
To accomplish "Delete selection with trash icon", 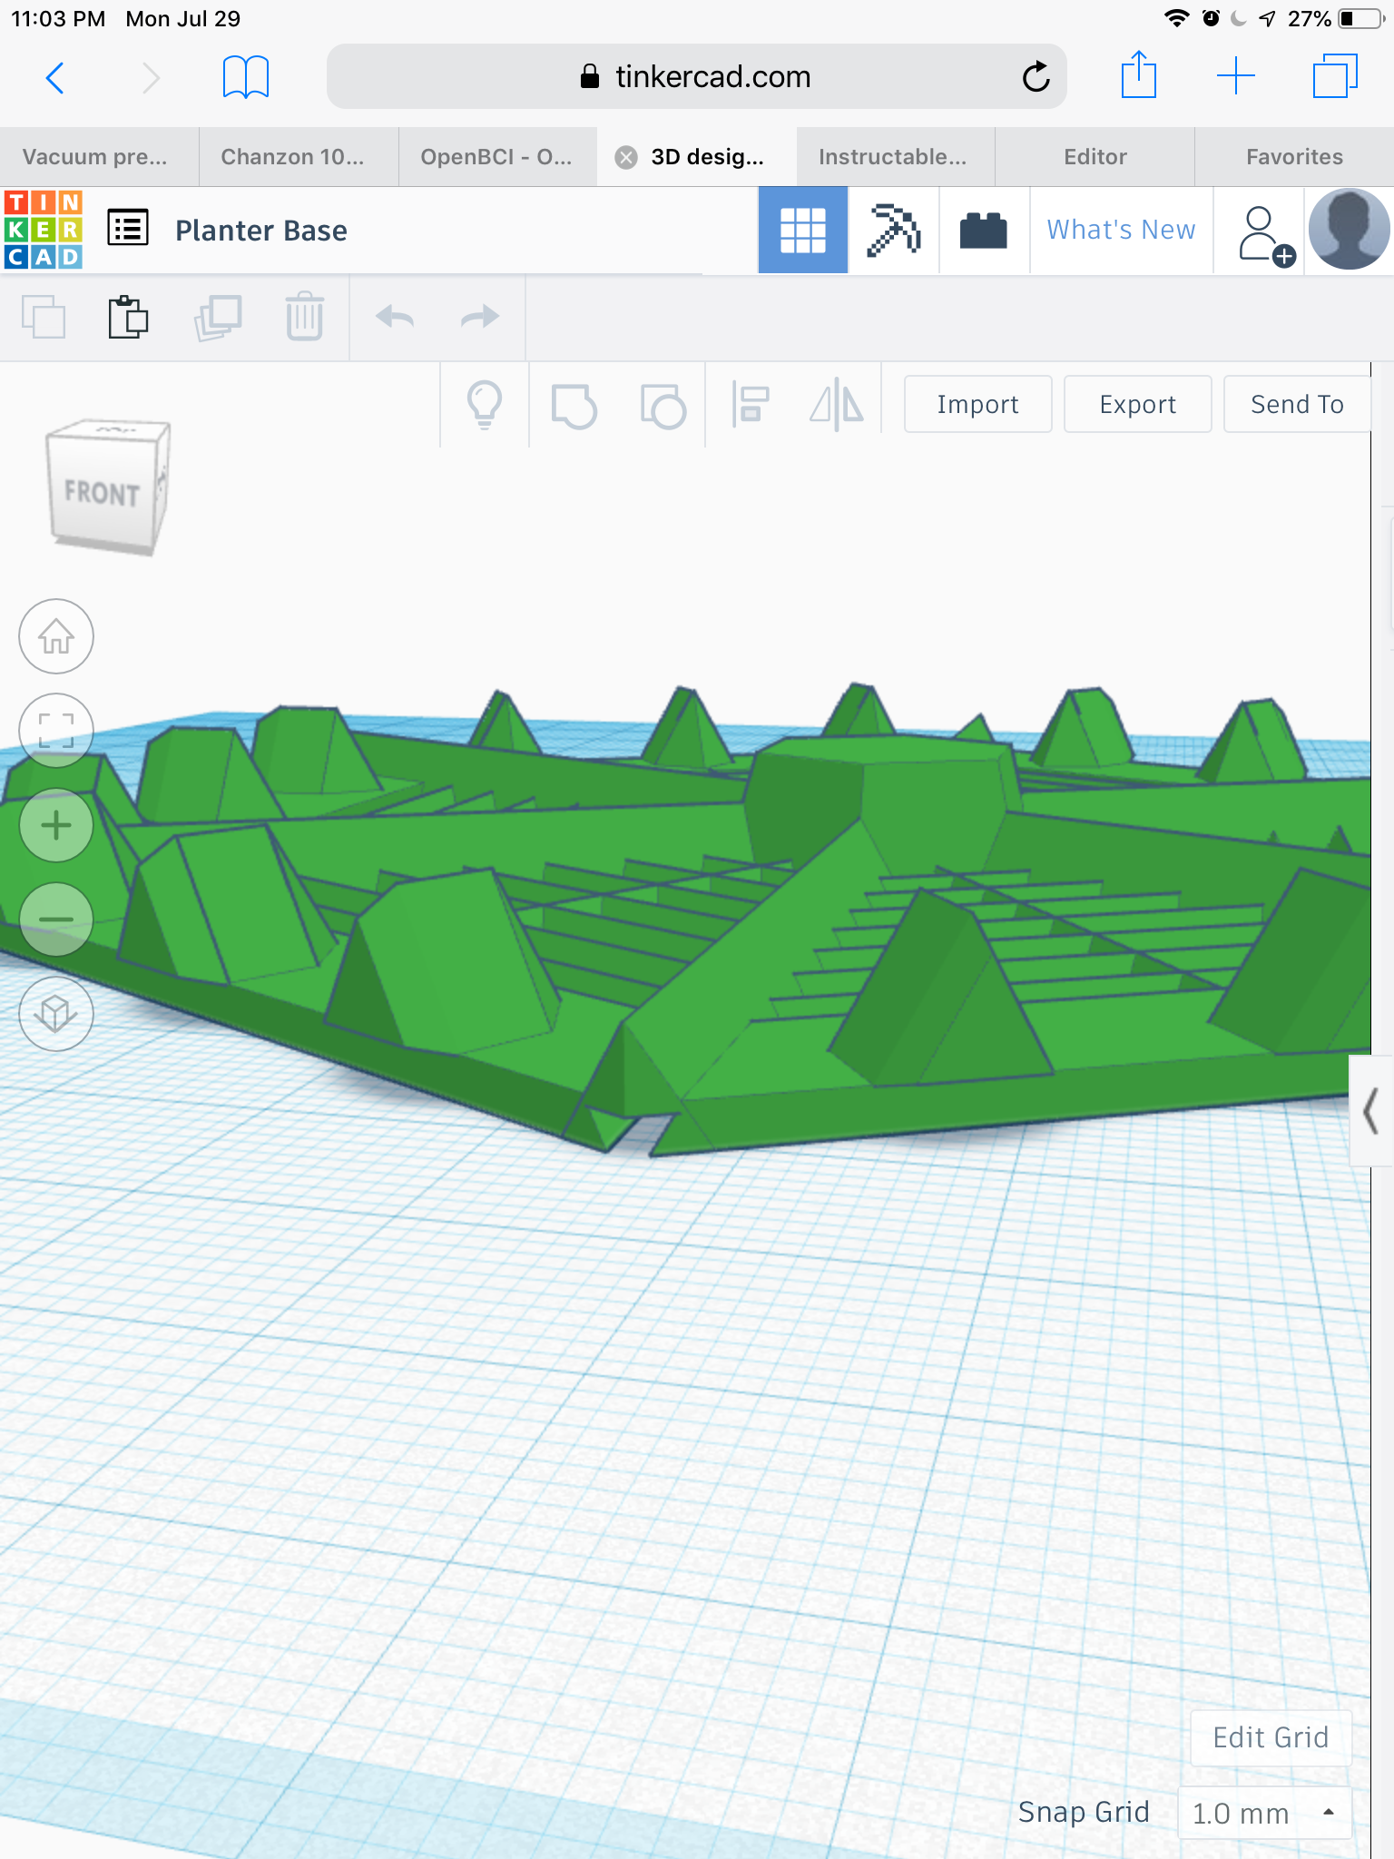I will [305, 317].
